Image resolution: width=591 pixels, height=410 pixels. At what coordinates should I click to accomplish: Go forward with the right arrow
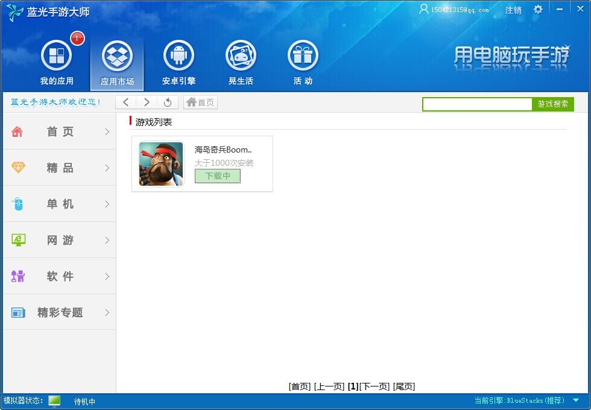(147, 102)
